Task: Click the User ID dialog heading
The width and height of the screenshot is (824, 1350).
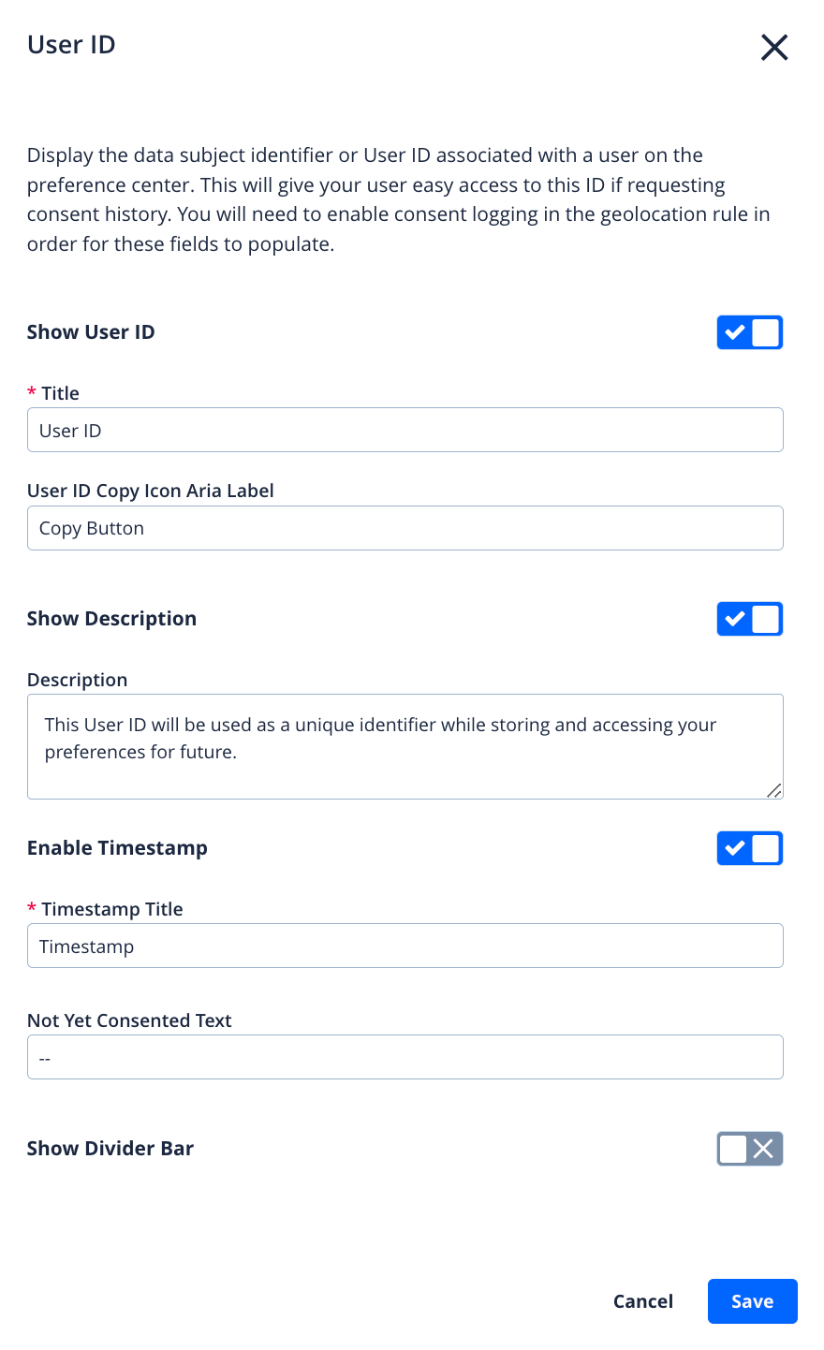Action: coord(71,45)
